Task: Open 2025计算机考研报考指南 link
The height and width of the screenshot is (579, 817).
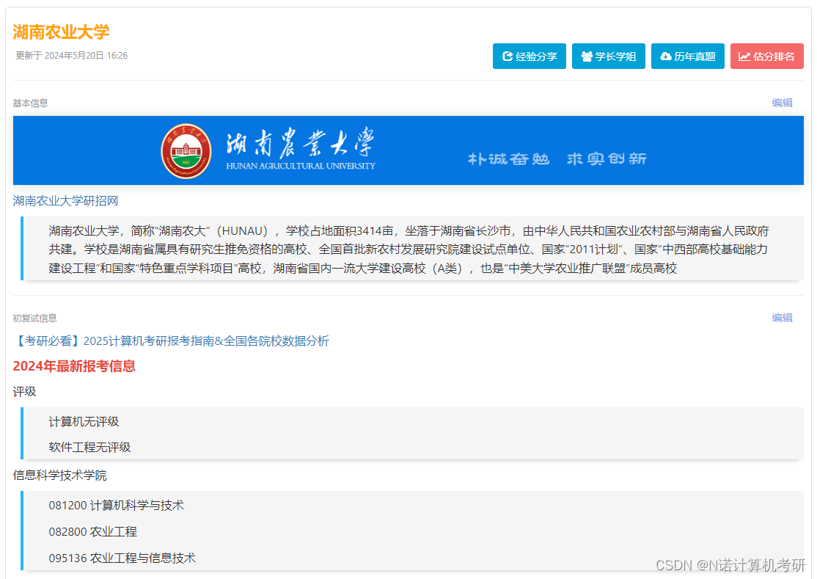Action: coord(171,341)
